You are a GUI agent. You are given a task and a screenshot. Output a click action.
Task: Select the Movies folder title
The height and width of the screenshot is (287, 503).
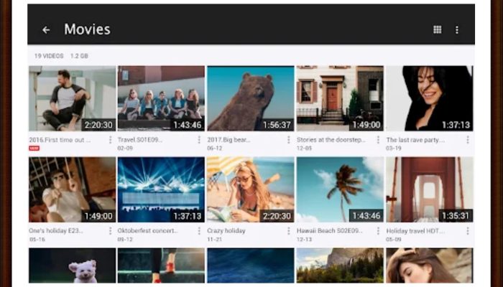click(87, 29)
